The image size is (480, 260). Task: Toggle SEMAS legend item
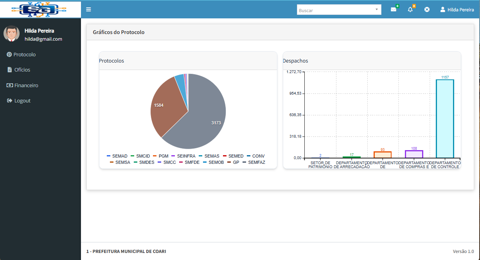tap(209, 156)
